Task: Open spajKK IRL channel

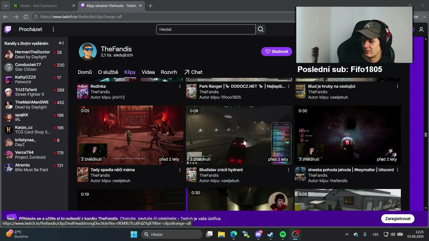Action: pos(34,117)
